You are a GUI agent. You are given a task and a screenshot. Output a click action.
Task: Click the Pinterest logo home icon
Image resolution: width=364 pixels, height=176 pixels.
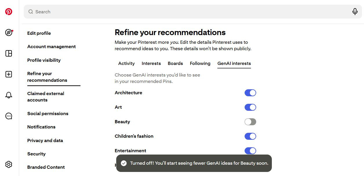9,12
